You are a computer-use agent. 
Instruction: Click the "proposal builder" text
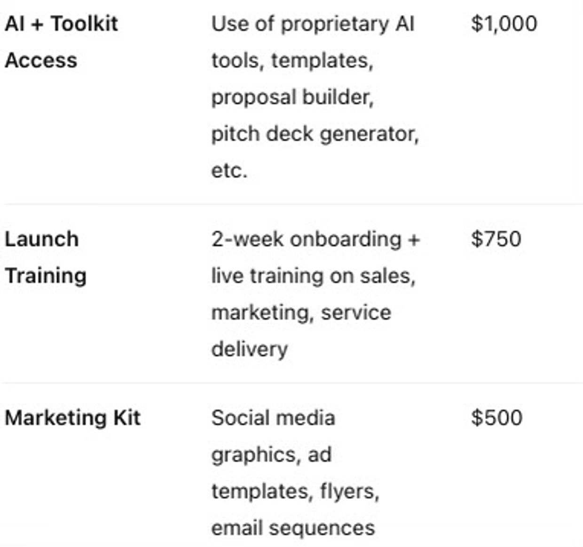tap(292, 97)
